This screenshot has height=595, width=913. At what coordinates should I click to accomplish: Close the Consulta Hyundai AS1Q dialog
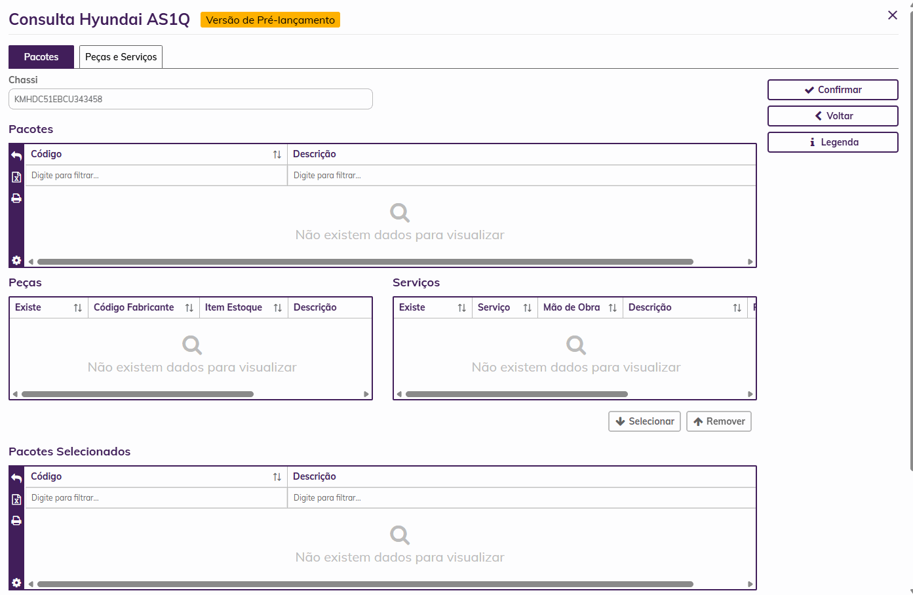(x=893, y=15)
